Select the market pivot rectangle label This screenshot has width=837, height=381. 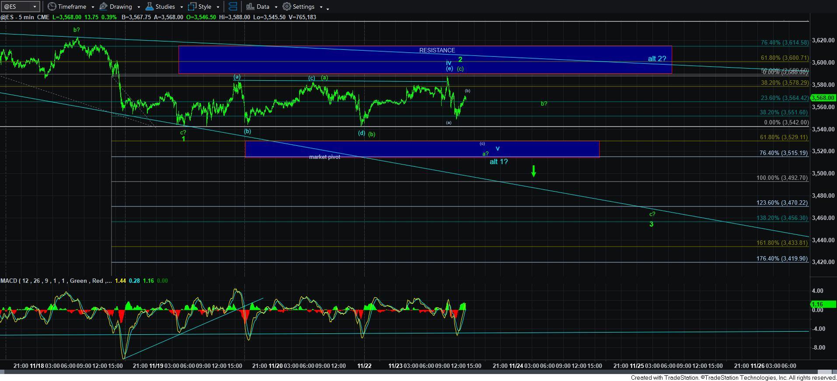[x=324, y=157]
